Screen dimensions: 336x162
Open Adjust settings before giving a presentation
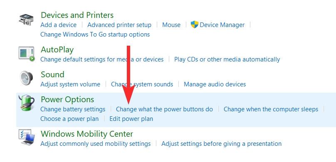[221, 144]
